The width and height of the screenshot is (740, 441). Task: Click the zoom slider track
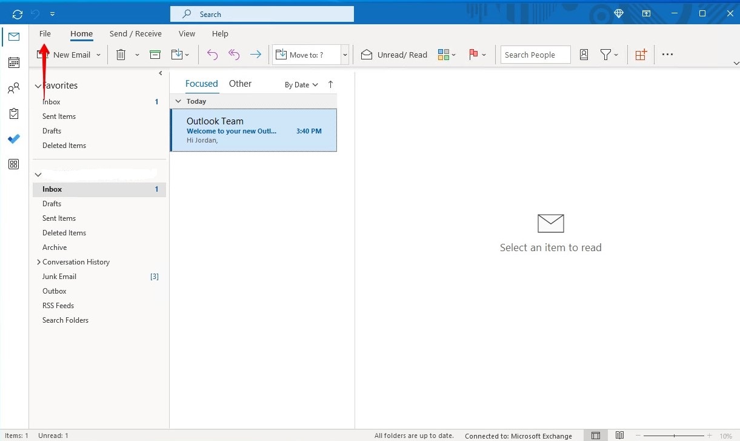(674, 436)
